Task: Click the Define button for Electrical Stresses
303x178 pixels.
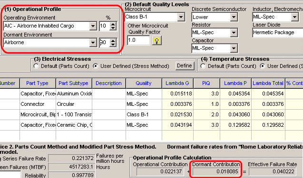Action: click(x=185, y=66)
